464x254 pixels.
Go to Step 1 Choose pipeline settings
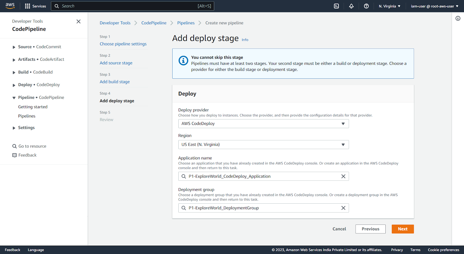tap(123, 44)
